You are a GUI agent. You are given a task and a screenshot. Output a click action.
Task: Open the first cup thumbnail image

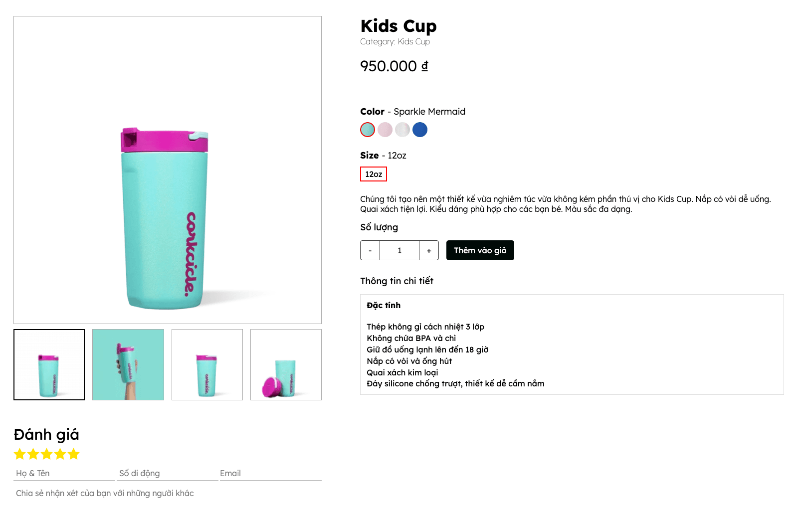49,364
